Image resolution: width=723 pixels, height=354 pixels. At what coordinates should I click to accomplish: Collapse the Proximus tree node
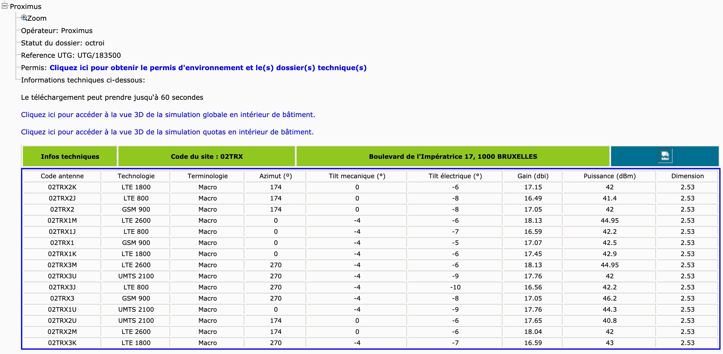pyautogui.click(x=5, y=6)
